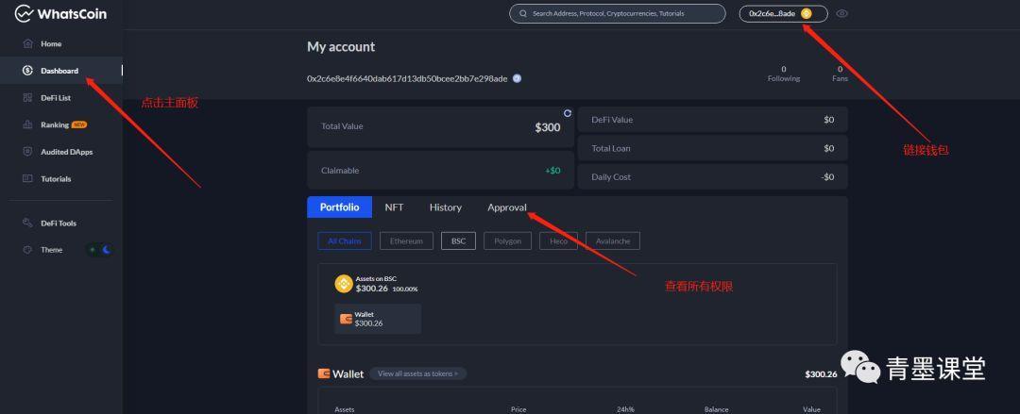Copy the wallet address icon

(517, 78)
